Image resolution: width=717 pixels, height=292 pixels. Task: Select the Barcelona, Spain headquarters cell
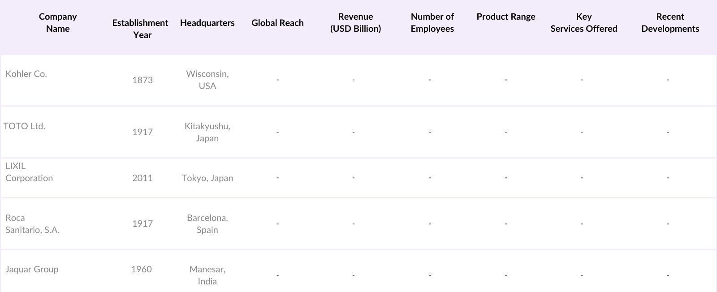click(x=207, y=224)
